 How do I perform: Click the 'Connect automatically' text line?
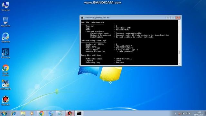[x=129, y=34]
